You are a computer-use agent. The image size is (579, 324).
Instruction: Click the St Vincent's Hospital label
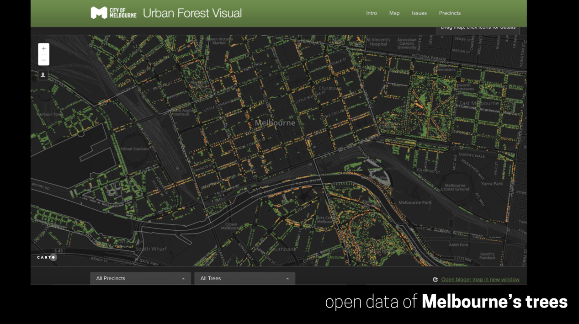(x=378, y=42)
